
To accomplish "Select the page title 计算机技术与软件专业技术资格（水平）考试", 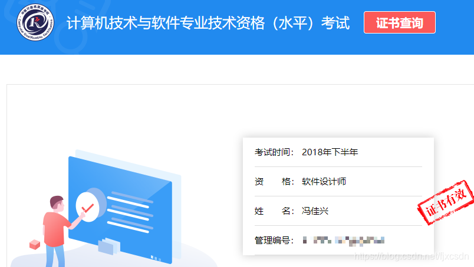I will pos(208,23).
